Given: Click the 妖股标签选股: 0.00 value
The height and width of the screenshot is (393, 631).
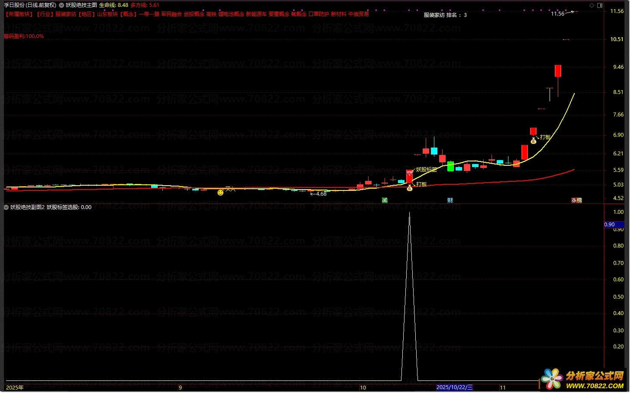Looking at the screenshot, I should coord(69,207).
